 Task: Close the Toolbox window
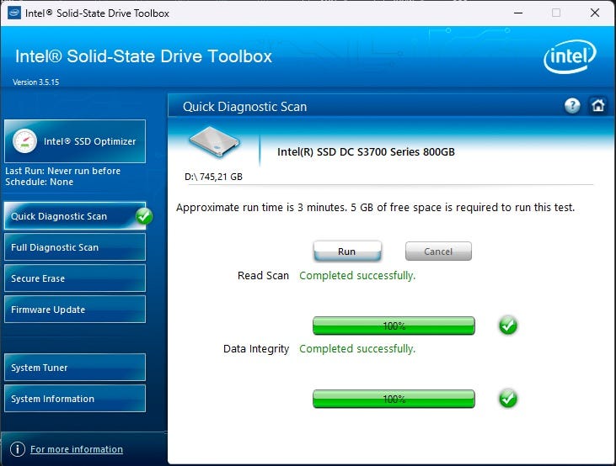pos(595,13)
